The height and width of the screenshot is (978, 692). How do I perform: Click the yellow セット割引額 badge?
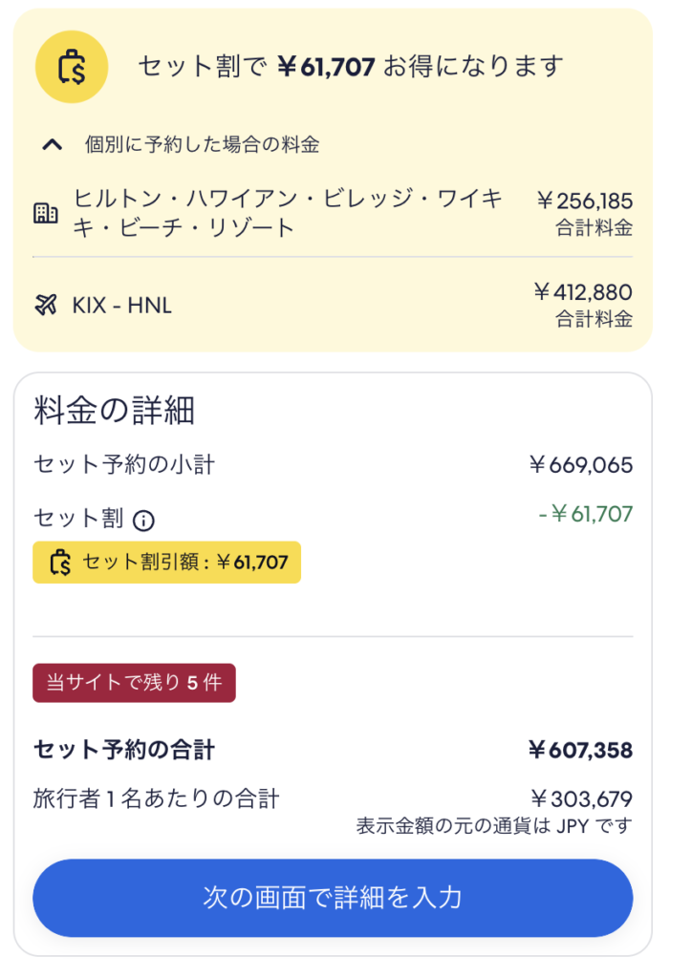click(166, 562)
